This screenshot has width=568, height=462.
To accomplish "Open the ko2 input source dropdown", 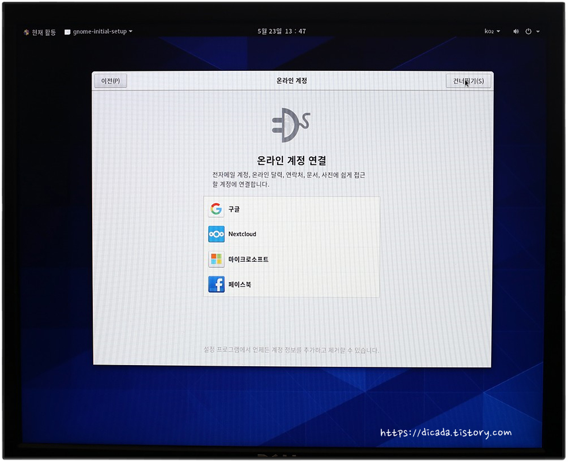I will coord(492,31).
